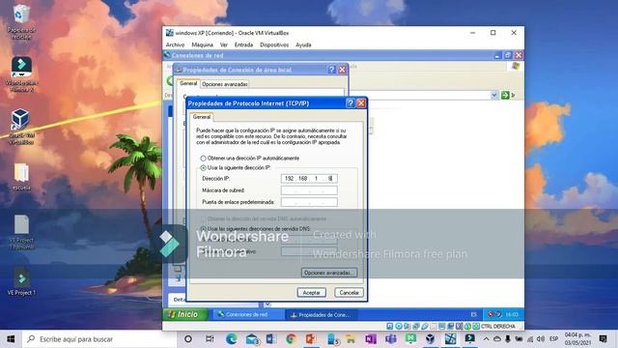Select VE Project 1 desktop file

[21, 282]
